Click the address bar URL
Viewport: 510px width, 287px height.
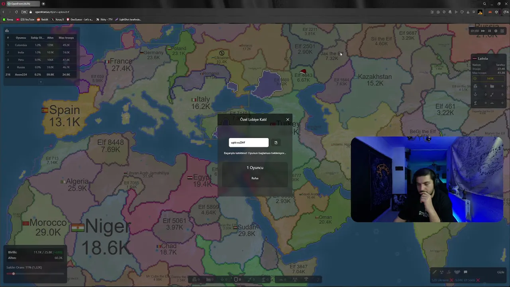click(52, 12)
